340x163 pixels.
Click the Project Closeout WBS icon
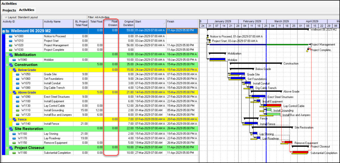pos(11,148)
